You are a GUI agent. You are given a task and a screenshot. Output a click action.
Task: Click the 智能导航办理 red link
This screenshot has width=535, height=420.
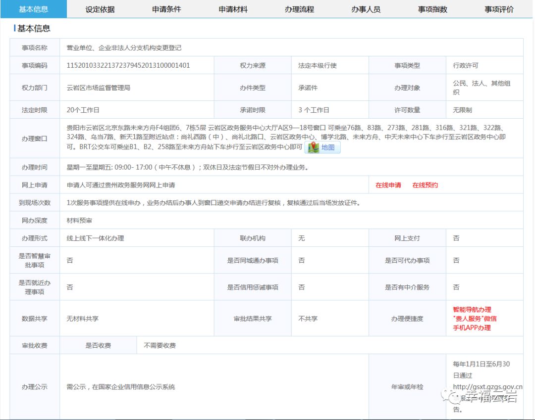point(472,310)
